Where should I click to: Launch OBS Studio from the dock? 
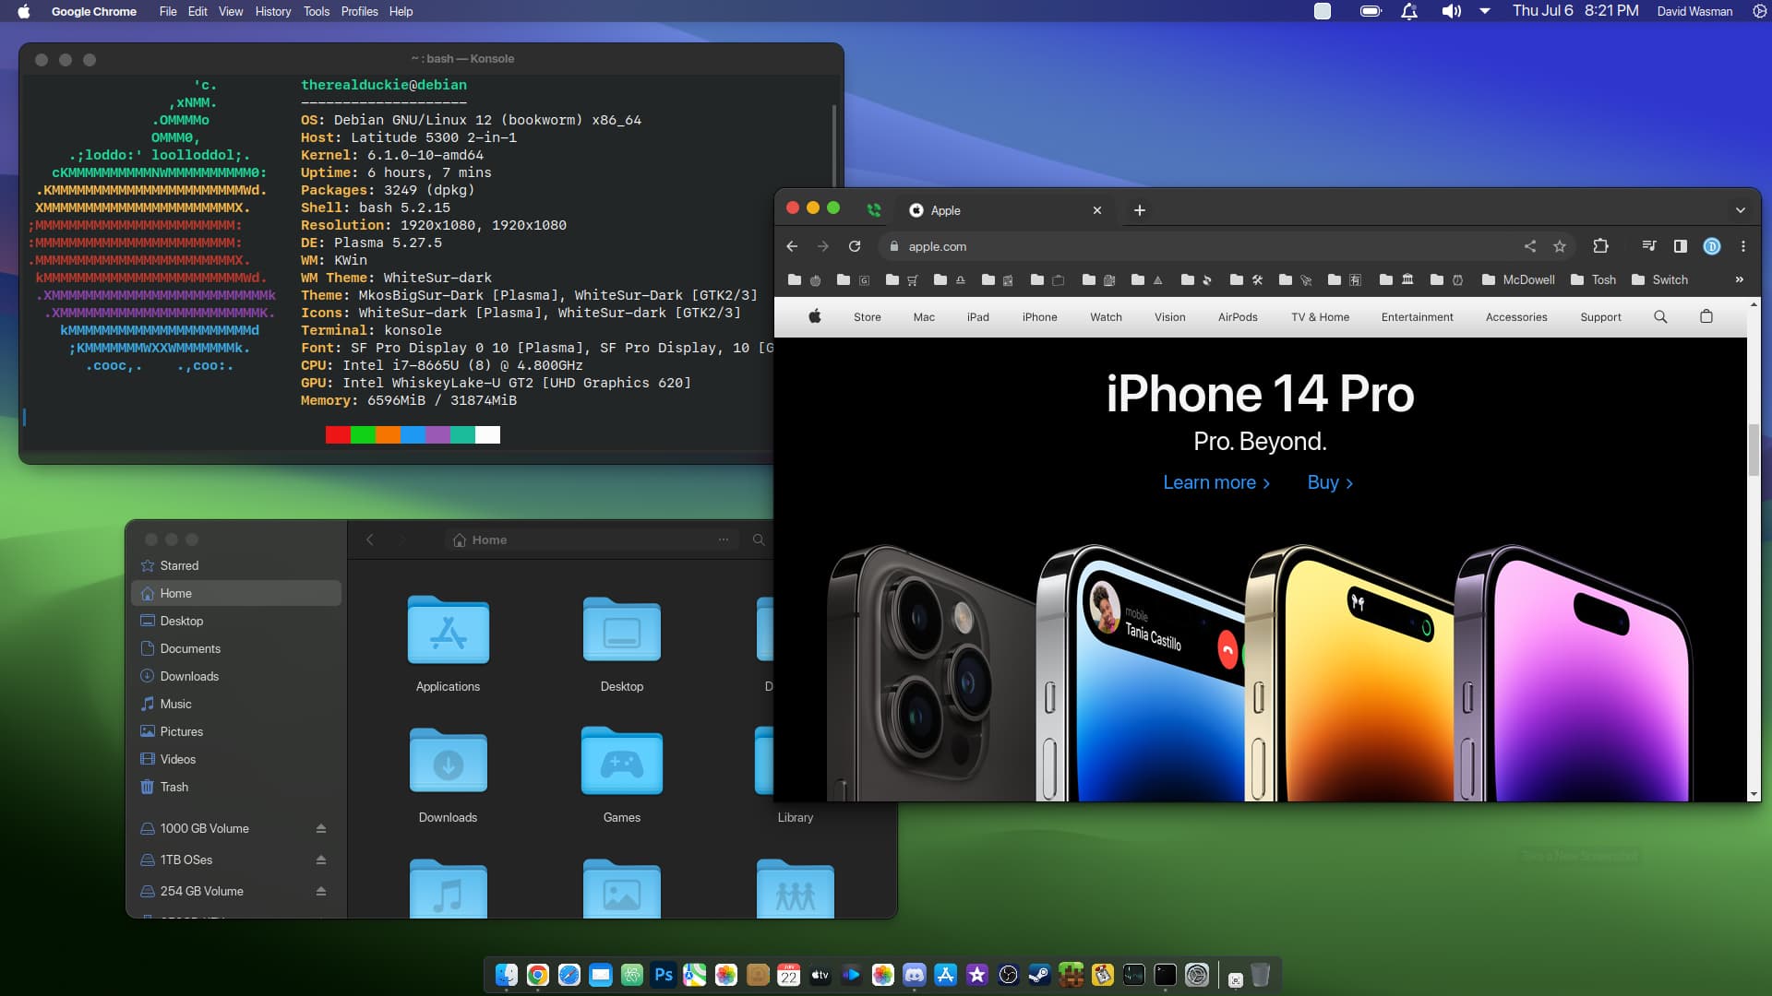[1009, 975]
